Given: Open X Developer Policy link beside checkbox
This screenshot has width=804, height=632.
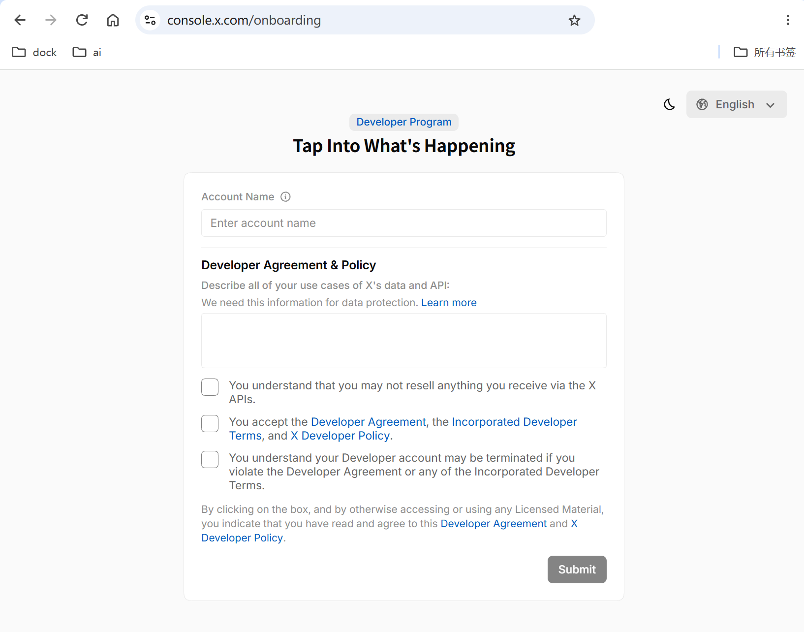Looking at the screenshot, I should (x=340, y=436).
